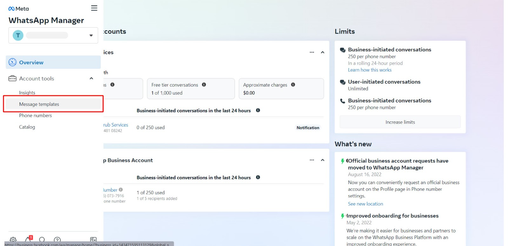The height and width of the screenshot is (246, 508).
Task: Show info for Free tier conversations
Action: click(204, 85)
